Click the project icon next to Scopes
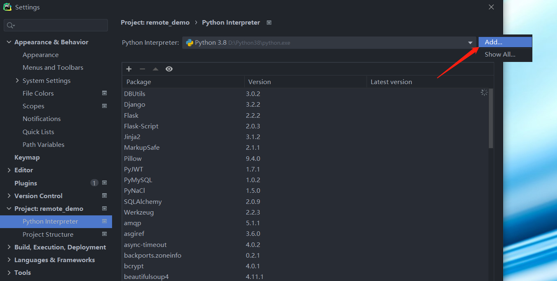The width and height of the screenshot is (557, 281). (x=104, y=106)
